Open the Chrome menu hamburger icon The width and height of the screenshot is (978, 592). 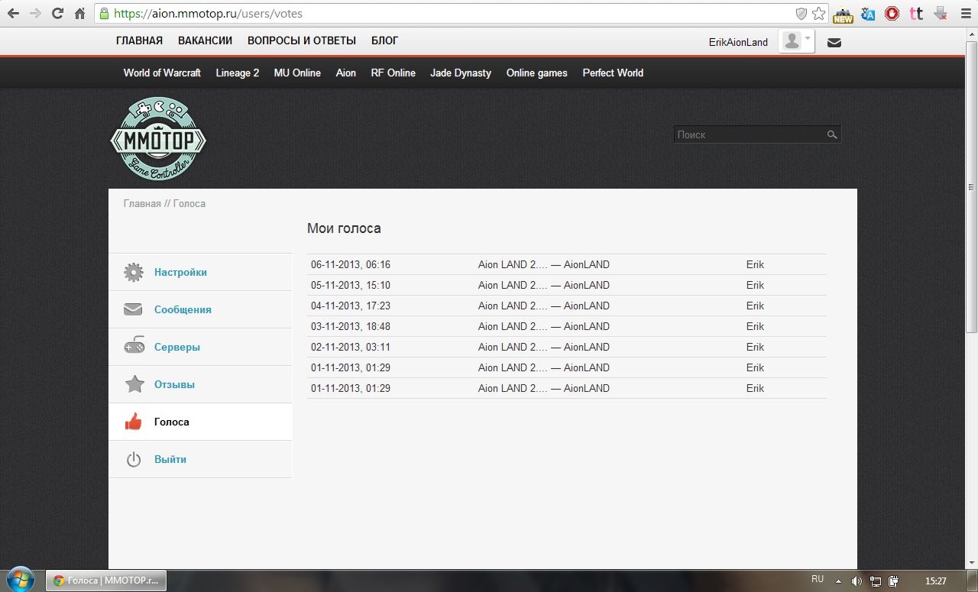pyautogui.click(x=964, y=14)
